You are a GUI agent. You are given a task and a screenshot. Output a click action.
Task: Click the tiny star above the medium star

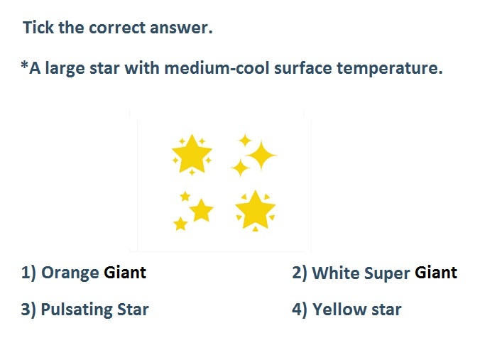click(185, 197)
